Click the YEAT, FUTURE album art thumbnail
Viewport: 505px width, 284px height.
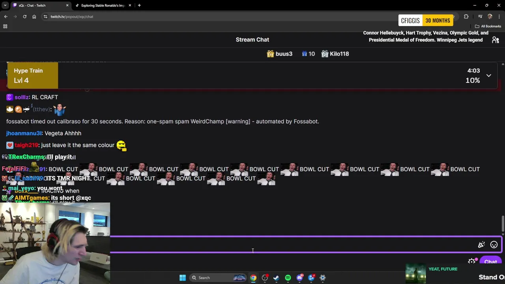(x=415, y=274)
